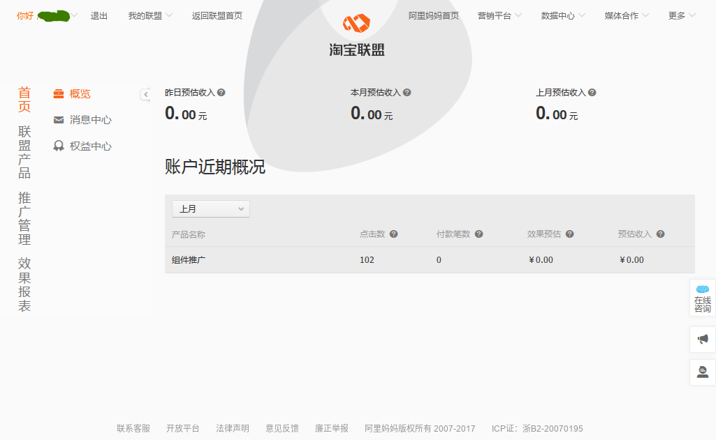Screen dimensions: 716x440
Task: Click the ICP证 license text
Action: click(x=537, y=428)
